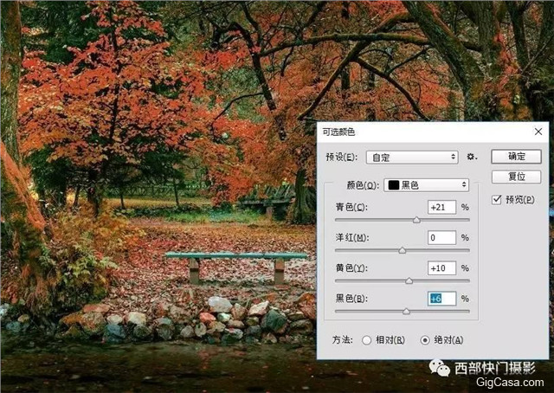Viewport: 554px width, 393px height.
Task: Click the 青色 percentage input field
Action: pyautogui.click(x=441, y=207)
